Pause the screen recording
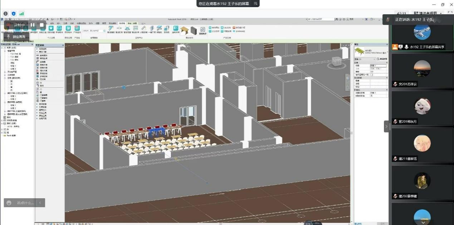Image resolution: width=454 pixels, height=225 pixels. (x=32, y=25)
